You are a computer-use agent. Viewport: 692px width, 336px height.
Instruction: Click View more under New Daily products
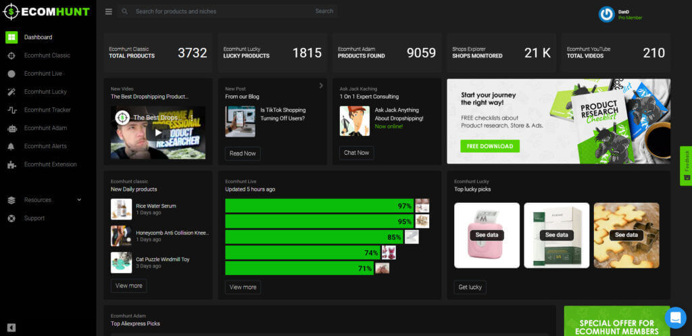coord(129,286)
